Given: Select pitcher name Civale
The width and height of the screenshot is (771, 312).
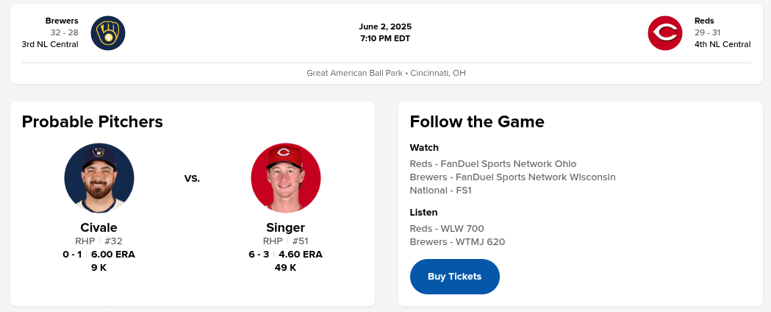Looking at the screenshot, I should 99,227.
